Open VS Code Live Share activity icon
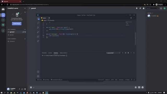The image size is (167, 94). point(38,41)
